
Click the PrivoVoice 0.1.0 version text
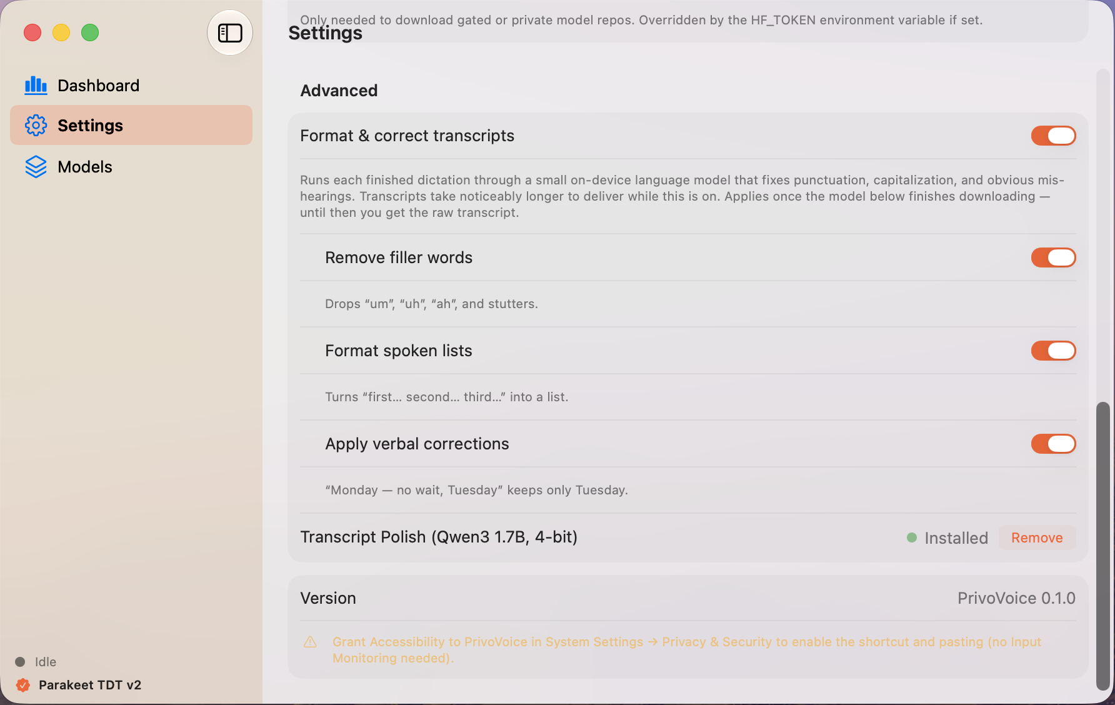point(1016,598)
